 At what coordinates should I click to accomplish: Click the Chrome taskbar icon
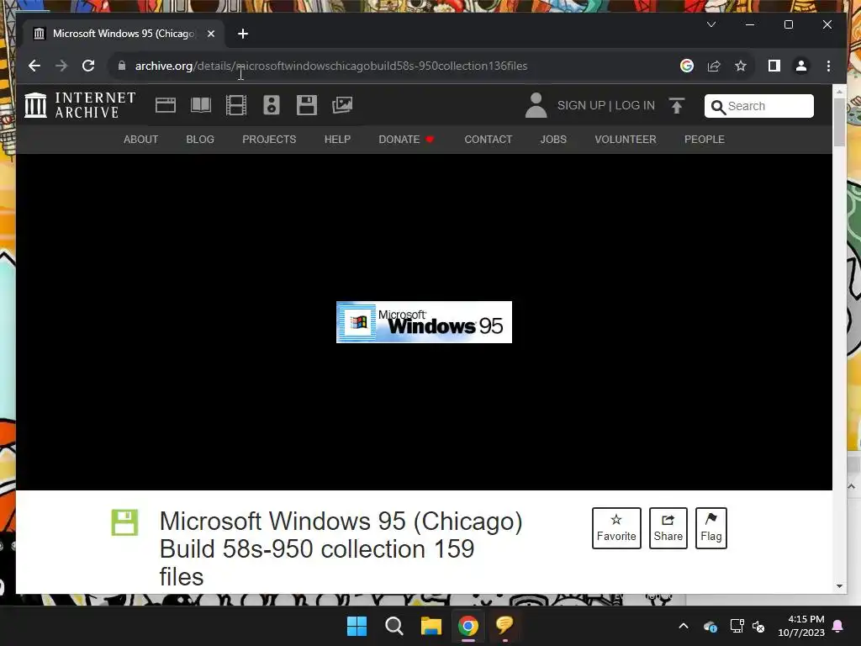tap(467, 626)
